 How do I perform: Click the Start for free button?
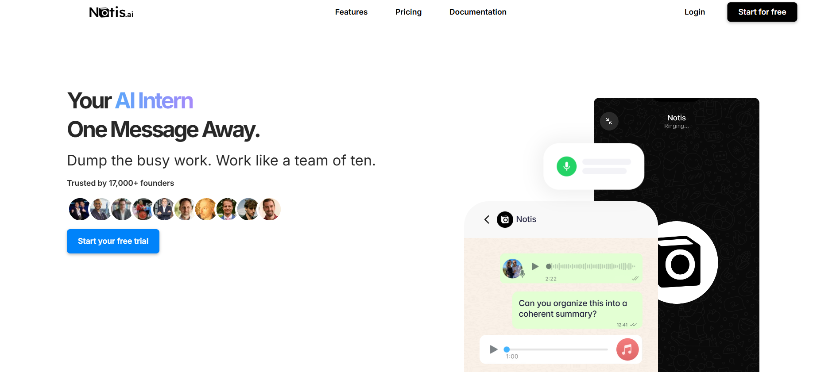point(762,12)
